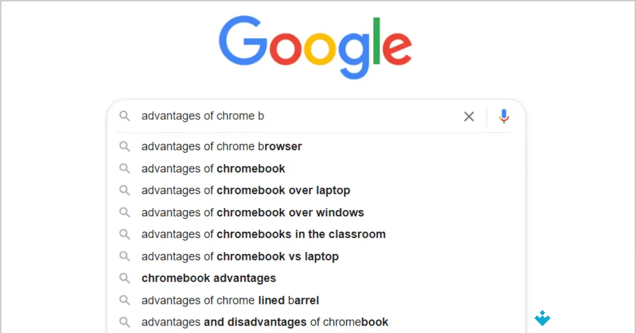Click the teal arrow logo at bottom right

tap(542, 318)
